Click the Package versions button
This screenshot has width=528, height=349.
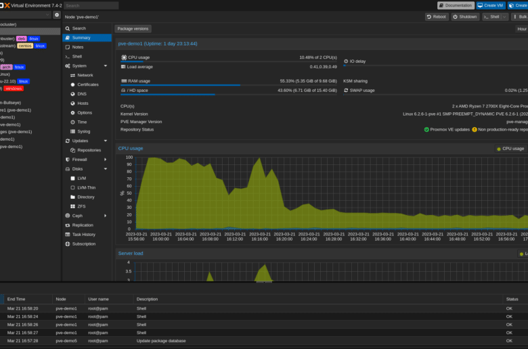133,29
